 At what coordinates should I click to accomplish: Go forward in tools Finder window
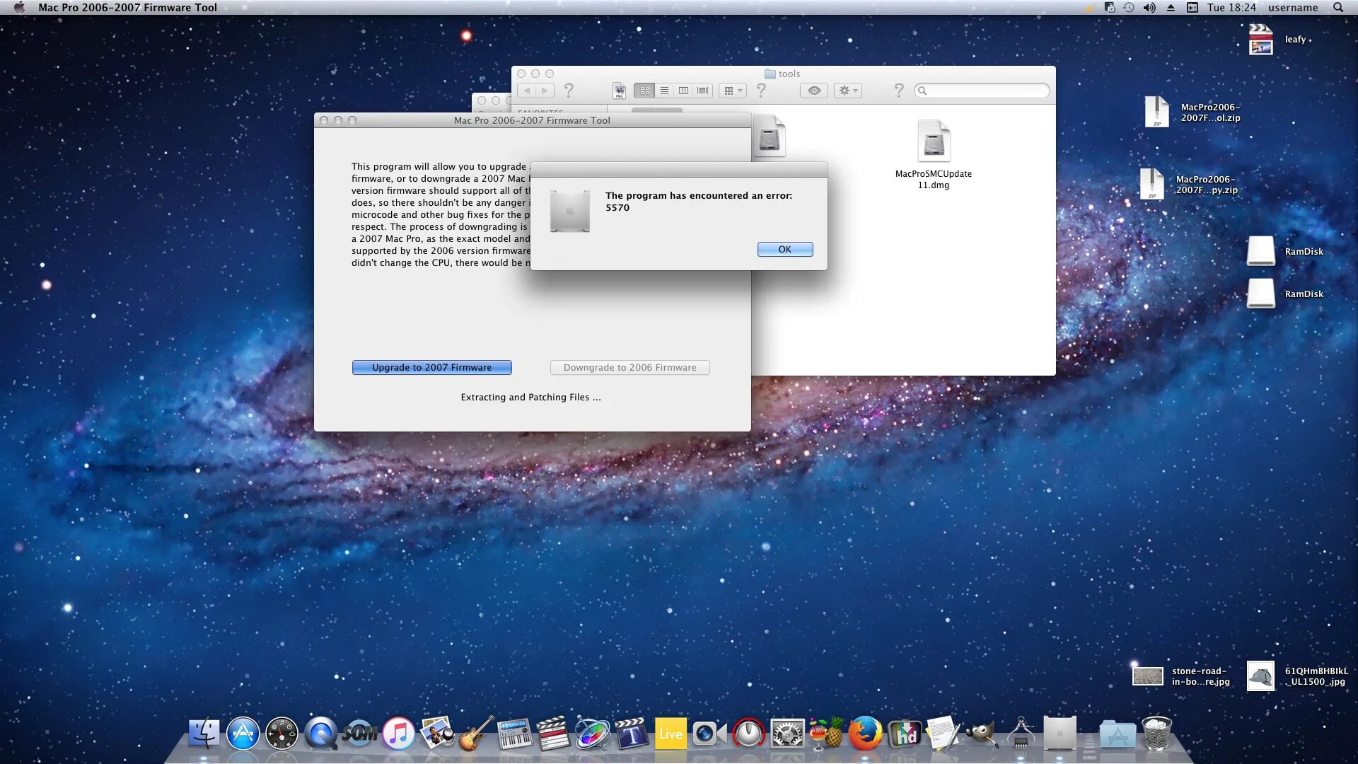coord(545,91)
